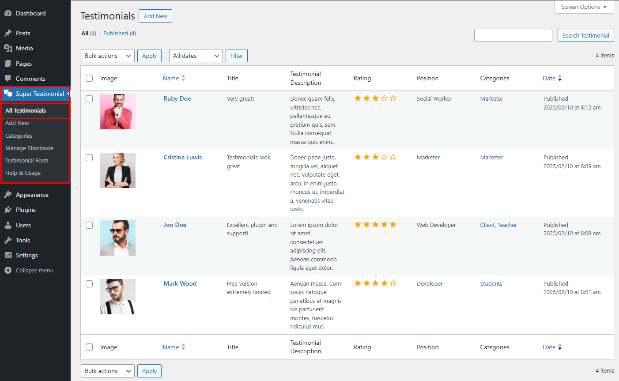Click the Appearance paintbrush icon
The image size is (619, 381).
point(8,195)
